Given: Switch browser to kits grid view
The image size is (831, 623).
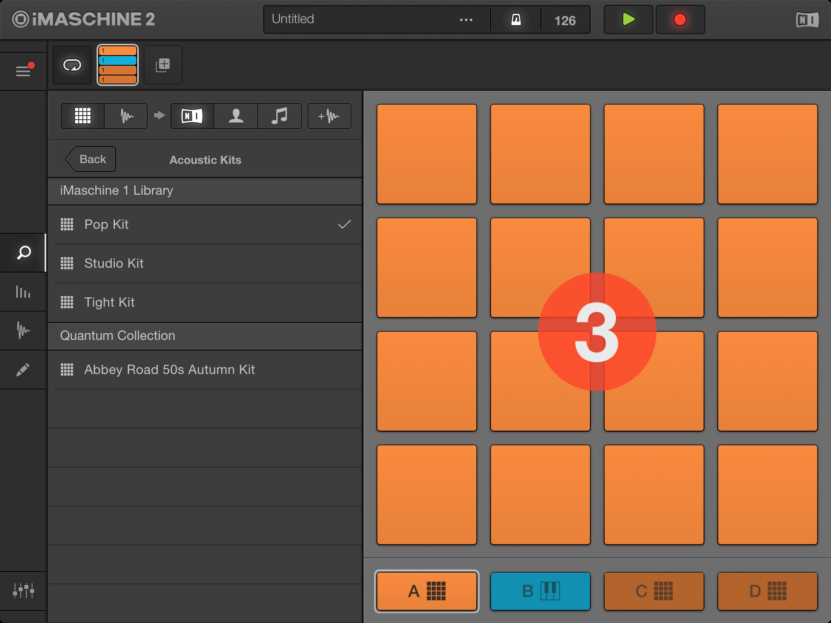Looking at the screenshot, I should click(83, 116).
